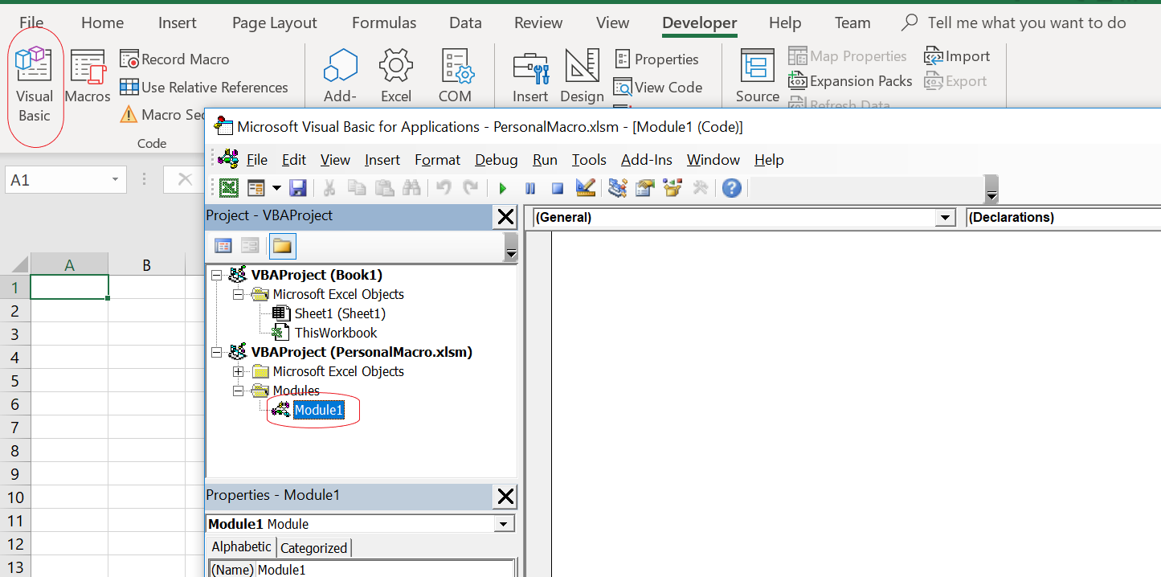Image resolution: width=1161 pixels, height=577 pixels.
Task: Click the Record Macro icon
Action: (174, 59)
